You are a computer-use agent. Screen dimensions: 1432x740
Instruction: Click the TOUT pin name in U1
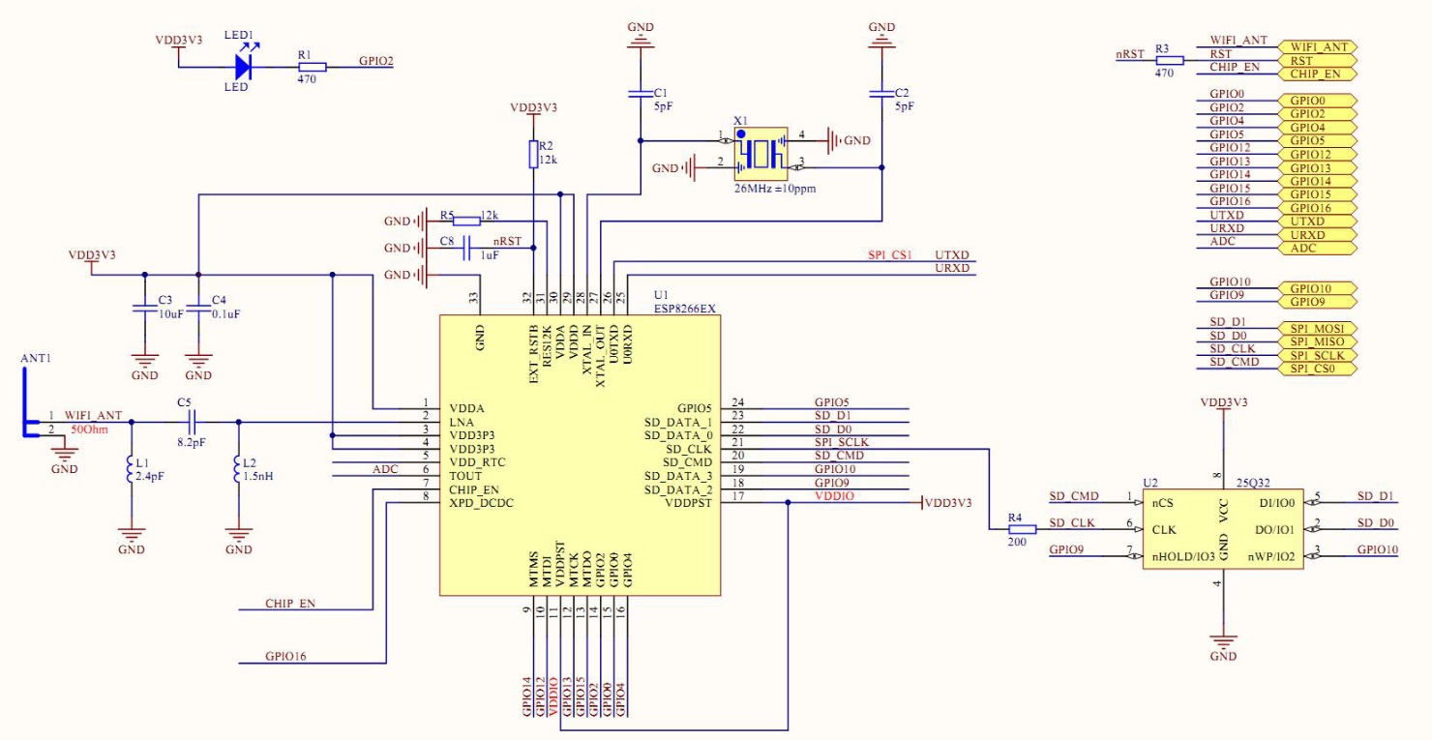tap(465, 476)
